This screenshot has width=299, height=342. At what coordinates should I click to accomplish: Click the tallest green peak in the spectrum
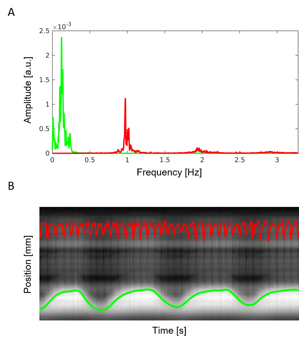[62, 38]
